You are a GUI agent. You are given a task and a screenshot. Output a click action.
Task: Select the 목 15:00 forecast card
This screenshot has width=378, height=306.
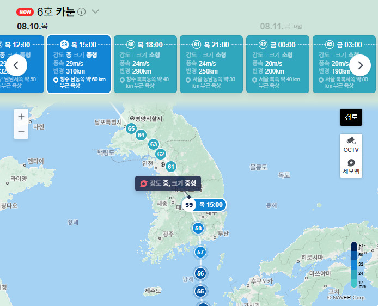tap(79, 64)
